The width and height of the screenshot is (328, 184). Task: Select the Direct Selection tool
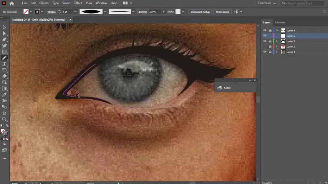pyautogui.click(x=4, y=33)
